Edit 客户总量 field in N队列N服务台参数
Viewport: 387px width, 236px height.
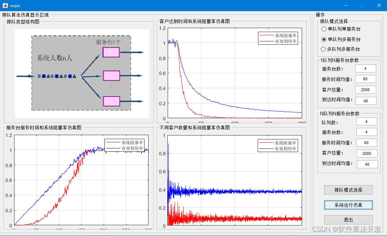click(367, 153)
